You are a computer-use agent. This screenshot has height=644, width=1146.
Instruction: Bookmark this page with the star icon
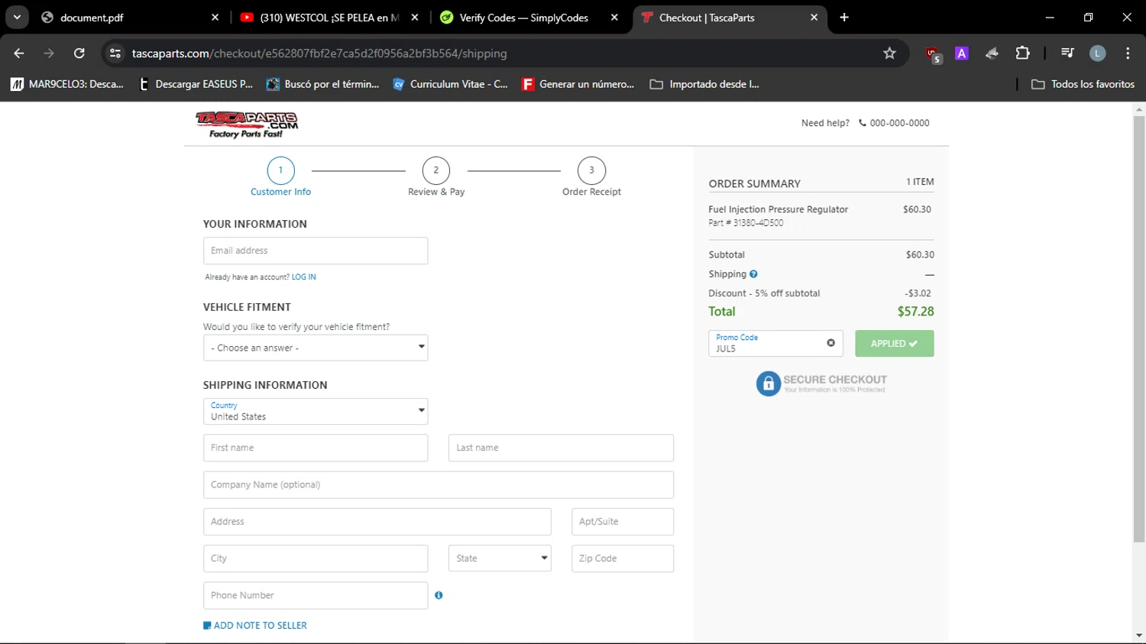[x=889, y=53]
